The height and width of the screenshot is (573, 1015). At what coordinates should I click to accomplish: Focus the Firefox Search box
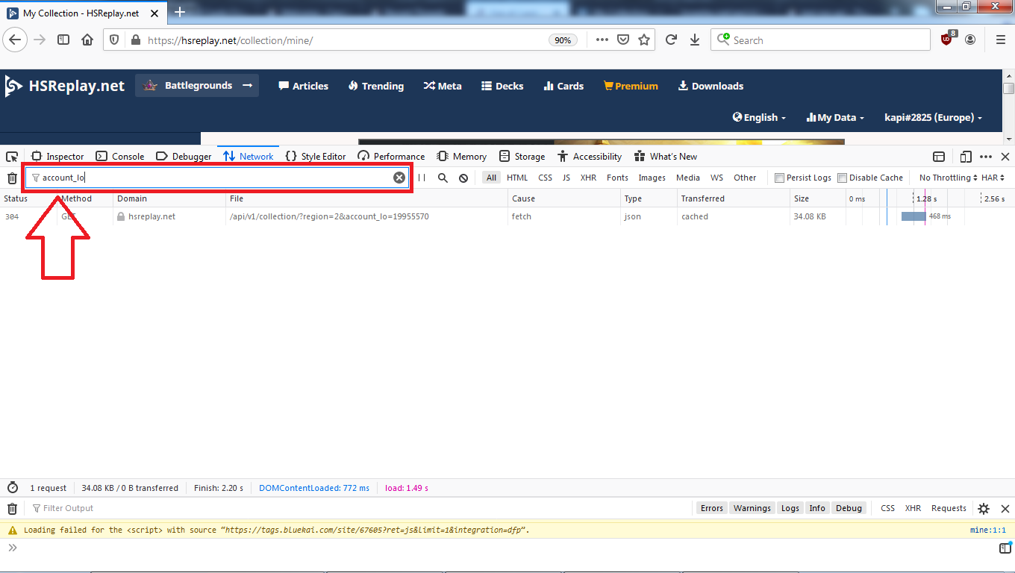(x=820, y=40)
